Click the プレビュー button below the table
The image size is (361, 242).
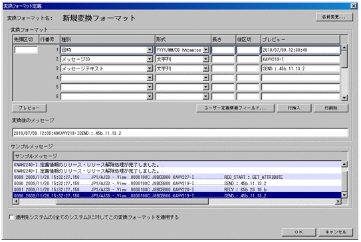click(x=29, y=108)
